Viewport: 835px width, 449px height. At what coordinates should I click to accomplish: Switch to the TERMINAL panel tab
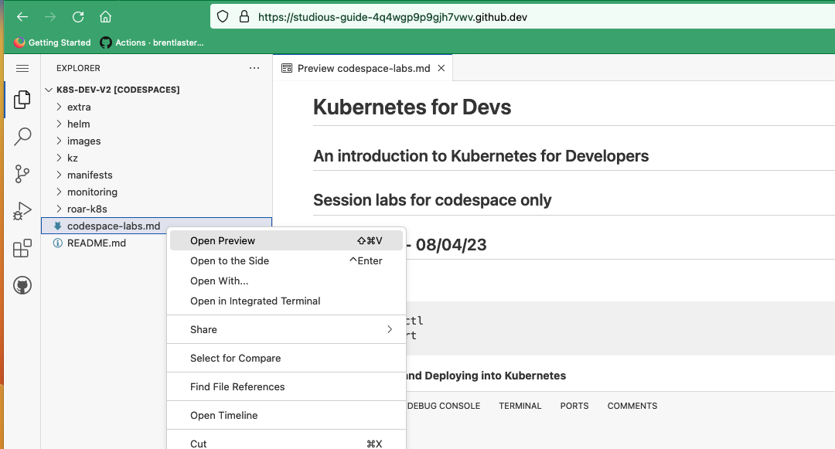click(x=520, y=406)
